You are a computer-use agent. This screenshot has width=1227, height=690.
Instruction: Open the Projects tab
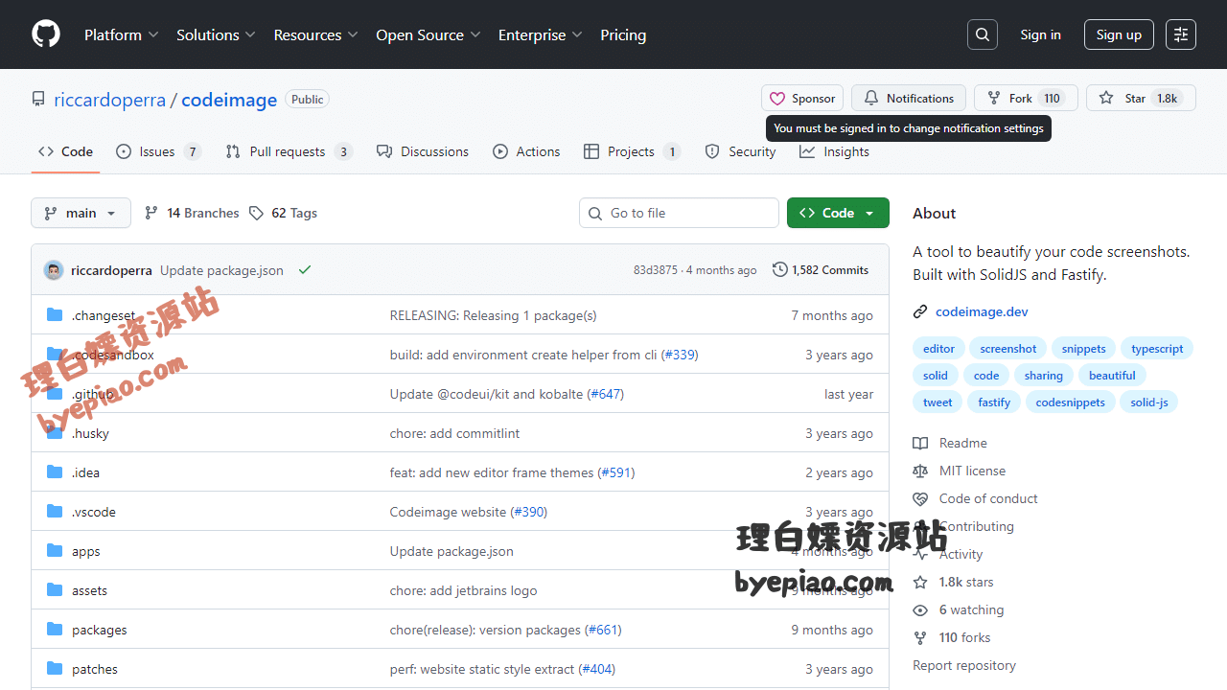coord(632,151)
